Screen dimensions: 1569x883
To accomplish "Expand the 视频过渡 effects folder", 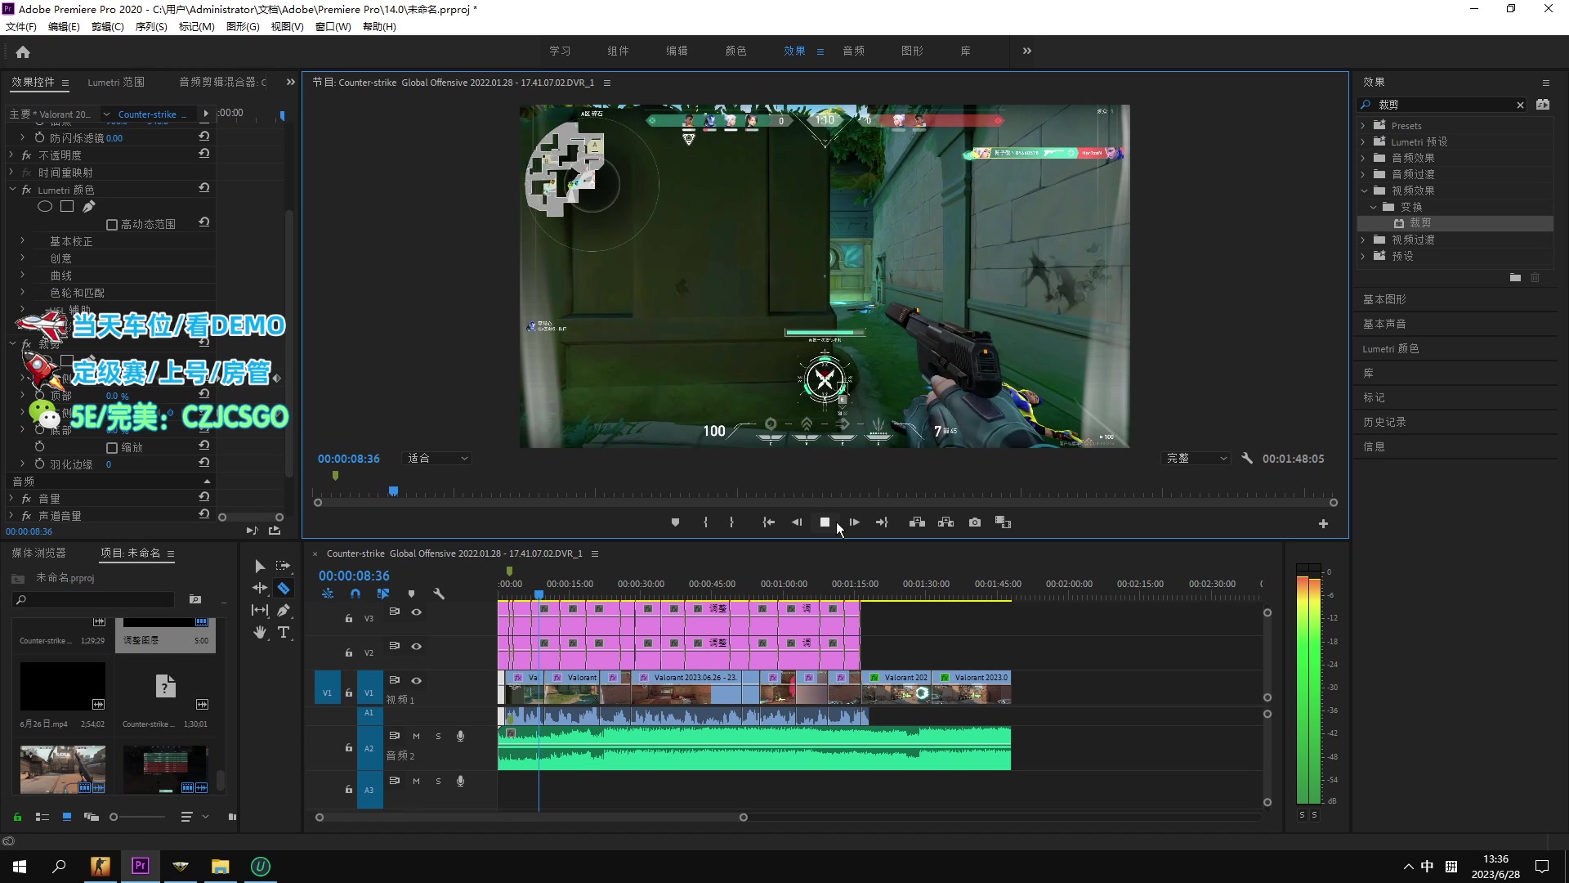I will click(x=1363, y=240).
